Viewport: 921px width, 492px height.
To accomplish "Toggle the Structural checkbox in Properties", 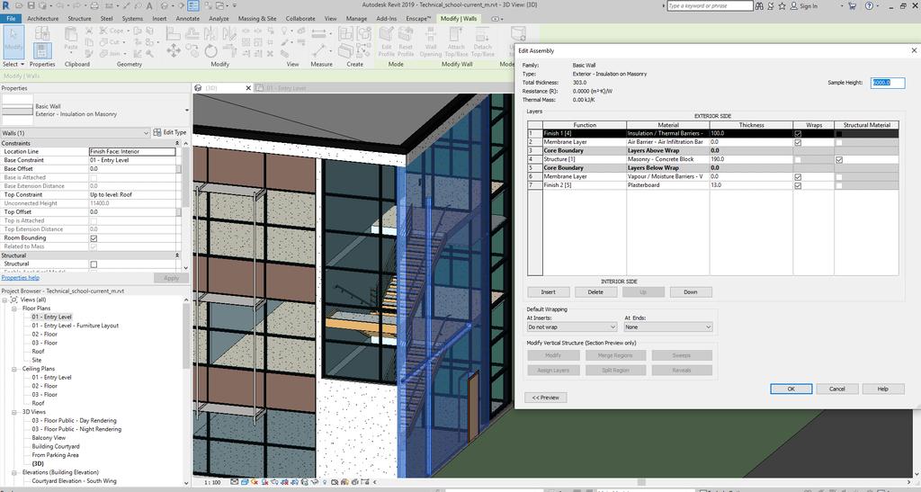I will coord(94,264).
